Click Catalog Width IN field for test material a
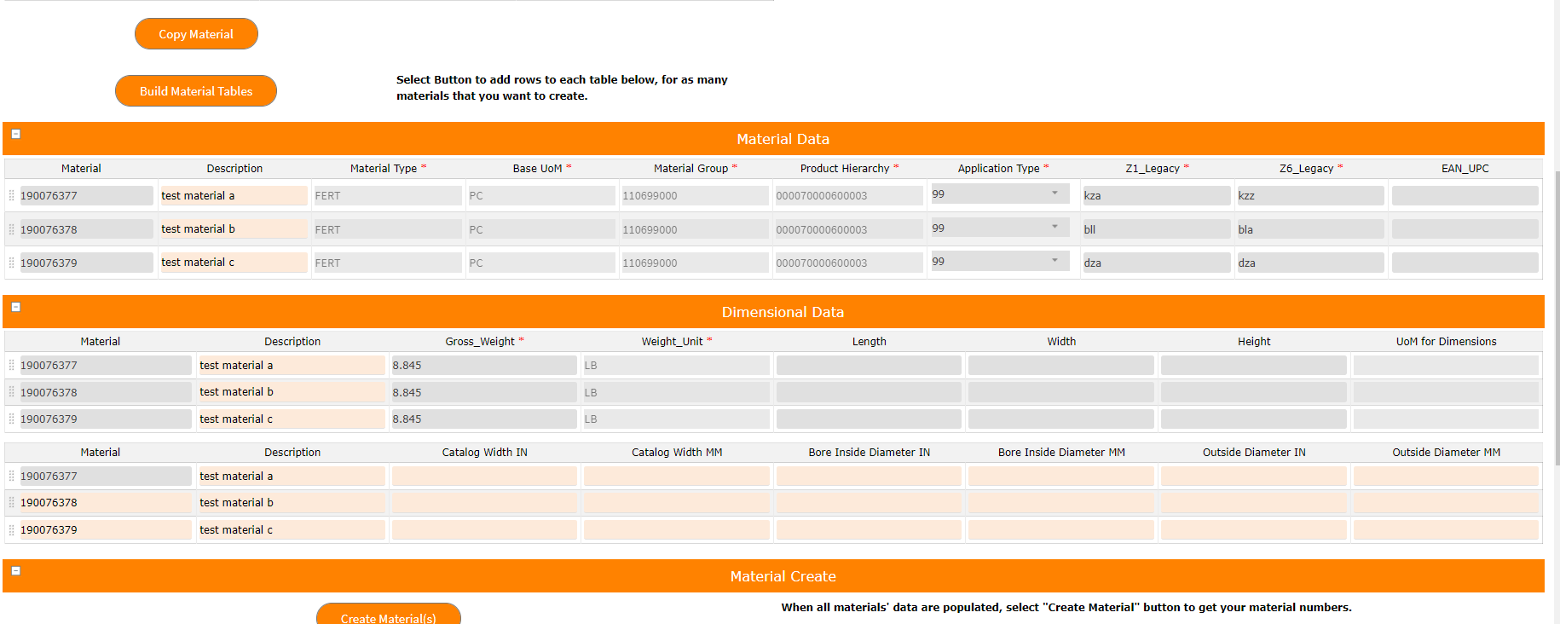 click(484, 476)
